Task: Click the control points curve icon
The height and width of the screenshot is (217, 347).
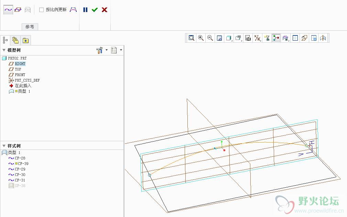Action: [73, 10]
